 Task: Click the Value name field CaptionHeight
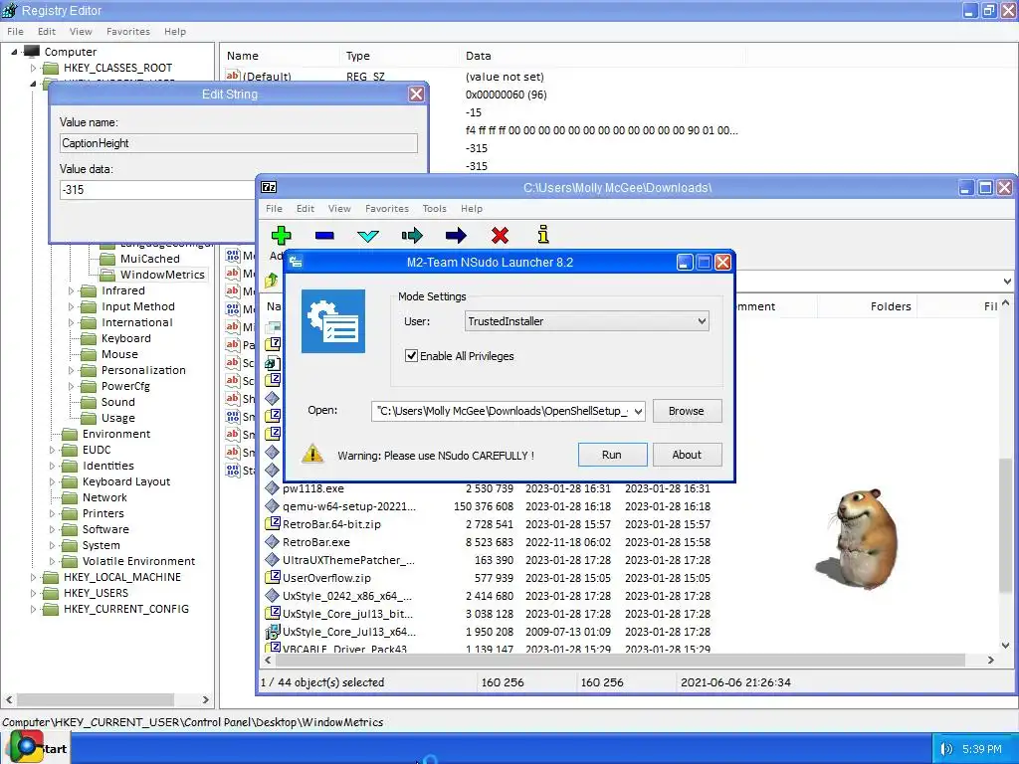tap(239, 143)
